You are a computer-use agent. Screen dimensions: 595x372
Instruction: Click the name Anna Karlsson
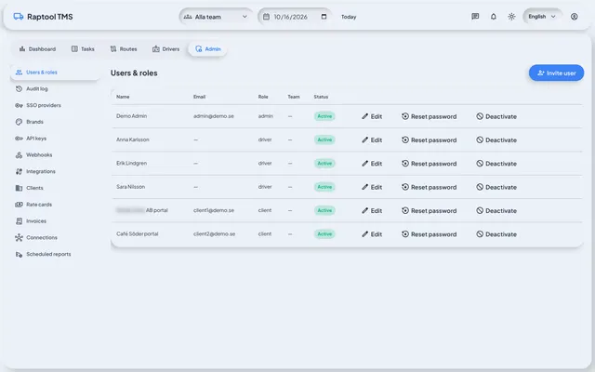tap(132, 139)
